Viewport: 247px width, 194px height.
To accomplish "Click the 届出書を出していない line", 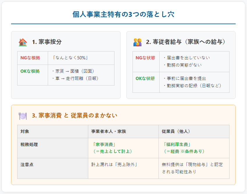I will [x=186, y=58].
